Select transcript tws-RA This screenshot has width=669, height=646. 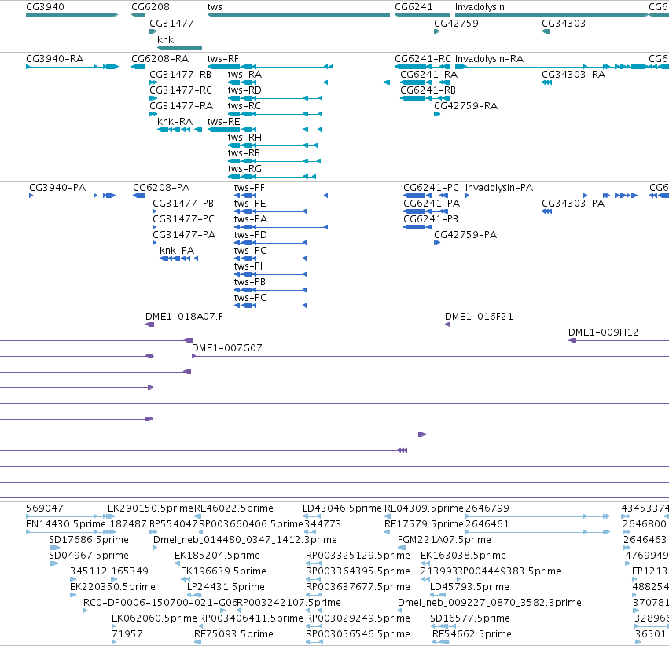point(245,75)
